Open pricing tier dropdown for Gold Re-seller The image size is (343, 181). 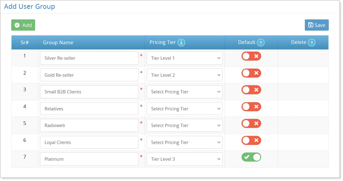click(185, 75)
